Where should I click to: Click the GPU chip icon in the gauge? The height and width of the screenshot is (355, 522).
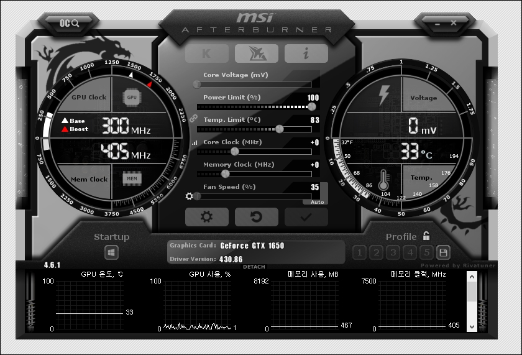coord(132,97)
